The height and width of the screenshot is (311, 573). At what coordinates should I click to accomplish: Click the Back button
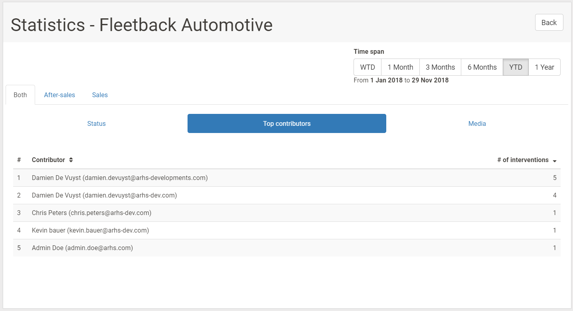click(x=549, y=22)
